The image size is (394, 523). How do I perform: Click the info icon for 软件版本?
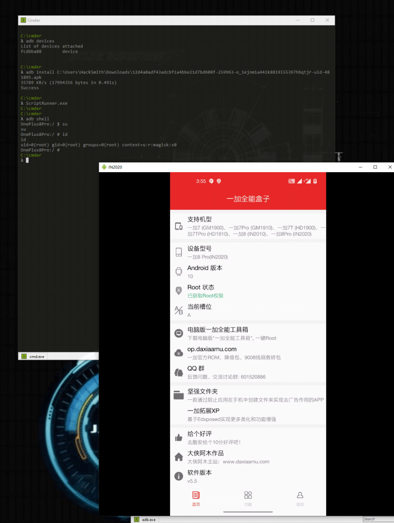point(179,476)
